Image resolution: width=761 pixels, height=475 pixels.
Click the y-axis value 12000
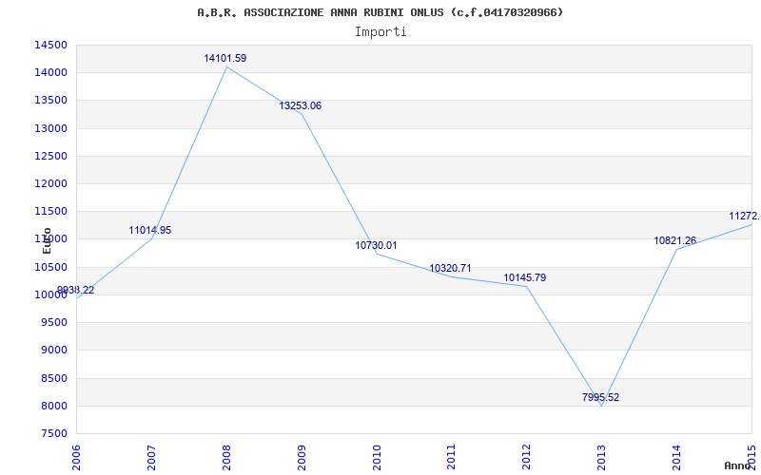coord(50,183)
